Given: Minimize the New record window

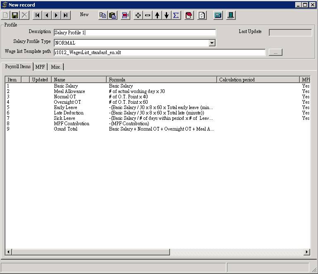Looking at the screenshot, I should [x=298, y=5].
